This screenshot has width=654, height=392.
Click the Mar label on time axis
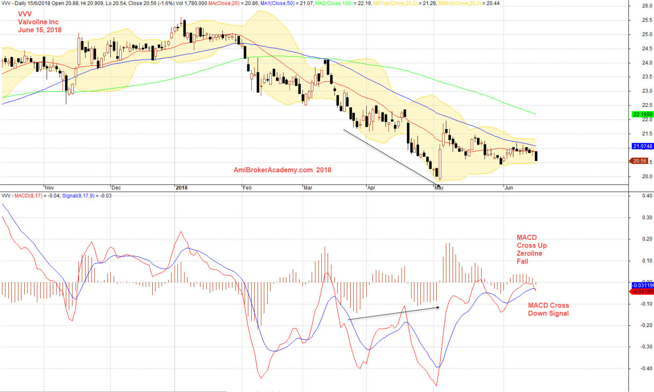point(308,188)
